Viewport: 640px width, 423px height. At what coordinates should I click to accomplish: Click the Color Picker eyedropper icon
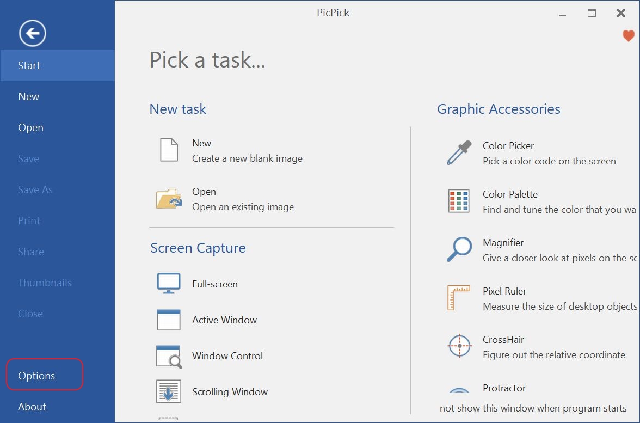click(x=459, y=152)
